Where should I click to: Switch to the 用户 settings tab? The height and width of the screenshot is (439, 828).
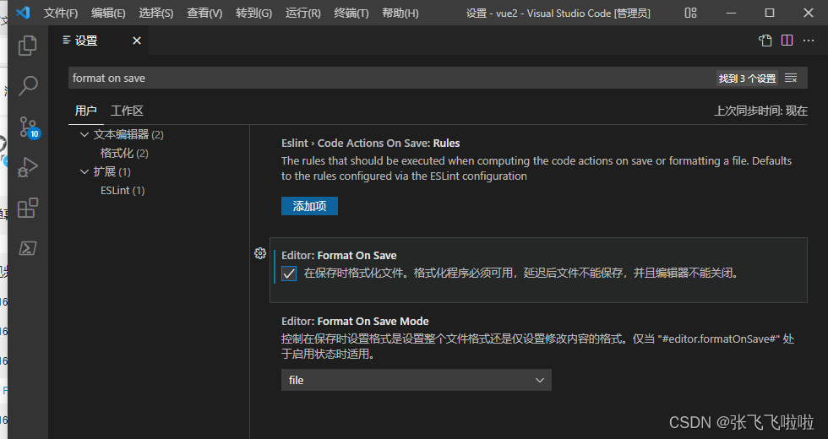[85, 111]
